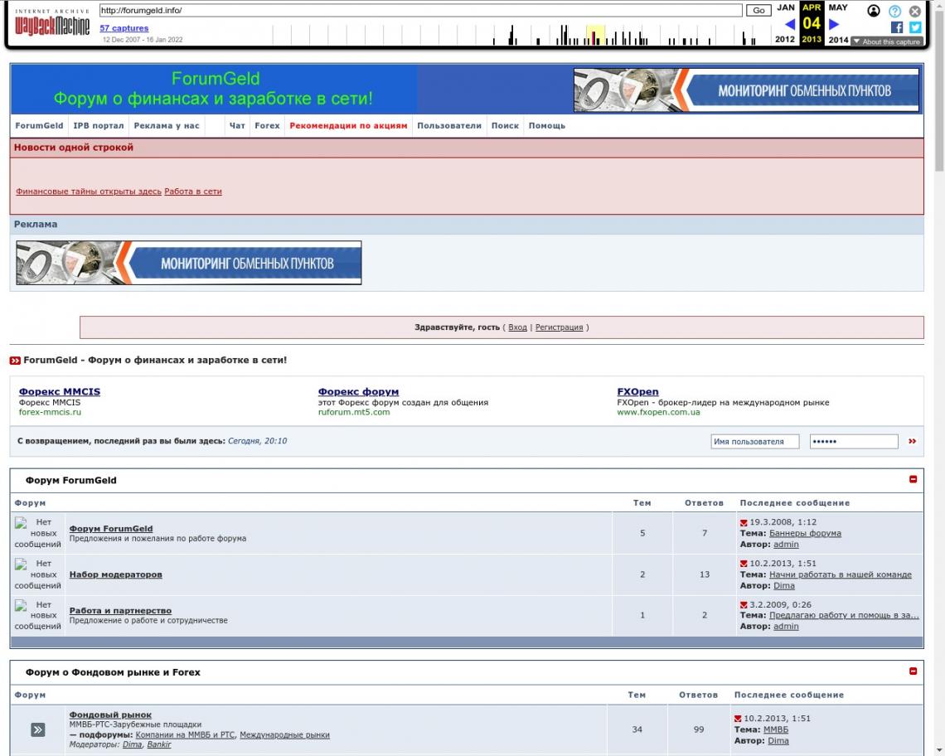
Task: Click the Wayback Machine help question icon
Action: (894, 11)
